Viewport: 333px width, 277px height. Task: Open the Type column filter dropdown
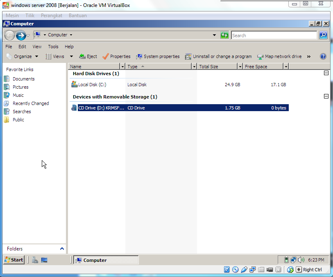pyautogui.click(x=194, y=67)
